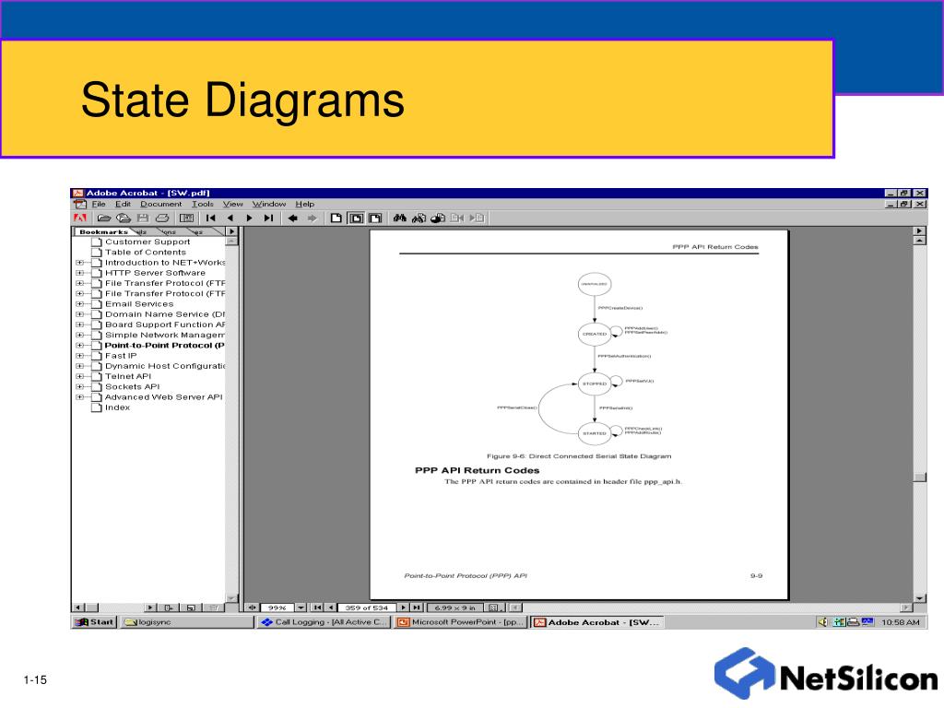Click the Open Web Page toolbar icon
944x708 pixels.
[124, 218]
